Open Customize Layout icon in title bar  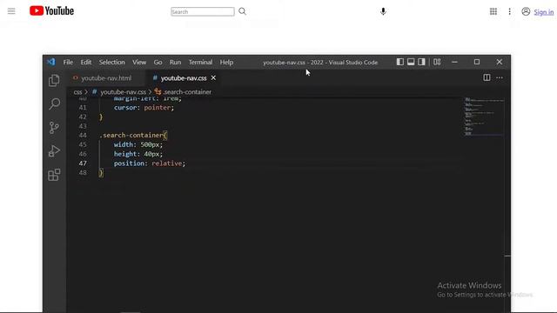pos(437,62)
